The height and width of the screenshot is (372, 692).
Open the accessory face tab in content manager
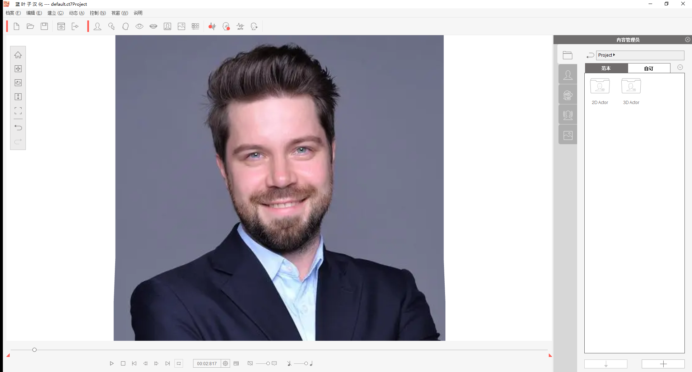click(x=568, y=95)
